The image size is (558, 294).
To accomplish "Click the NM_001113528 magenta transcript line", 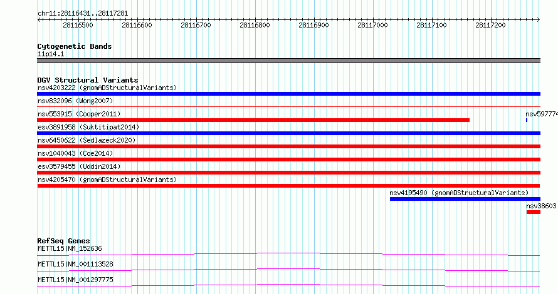I will click(x=288, y=270).
